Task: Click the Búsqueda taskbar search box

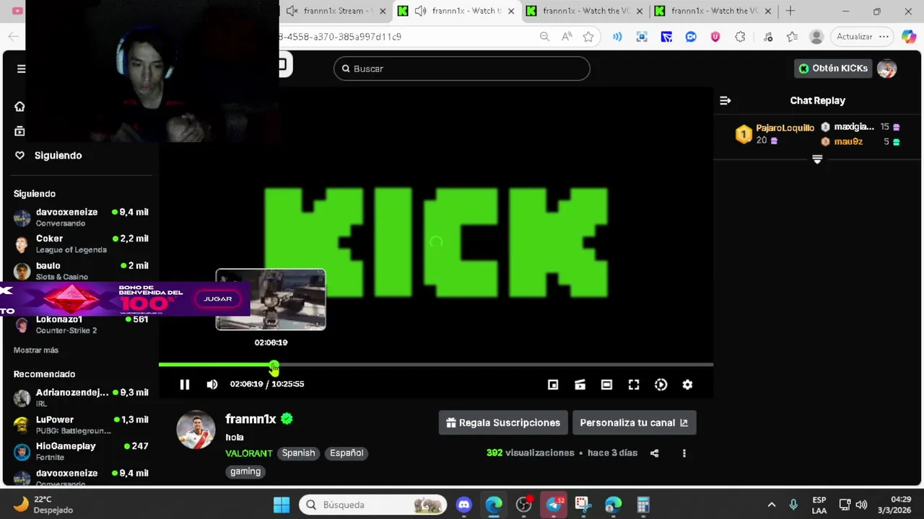Action: coord(374,505)
